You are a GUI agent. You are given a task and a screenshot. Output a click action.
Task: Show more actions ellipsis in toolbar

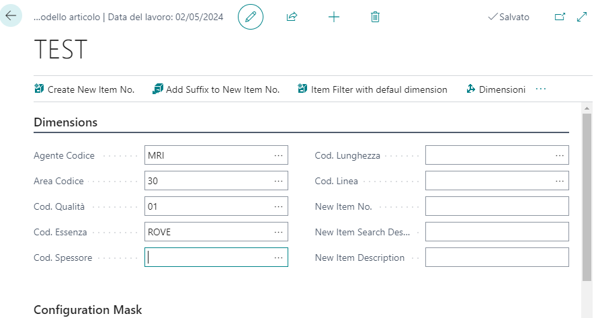point(541,89)
